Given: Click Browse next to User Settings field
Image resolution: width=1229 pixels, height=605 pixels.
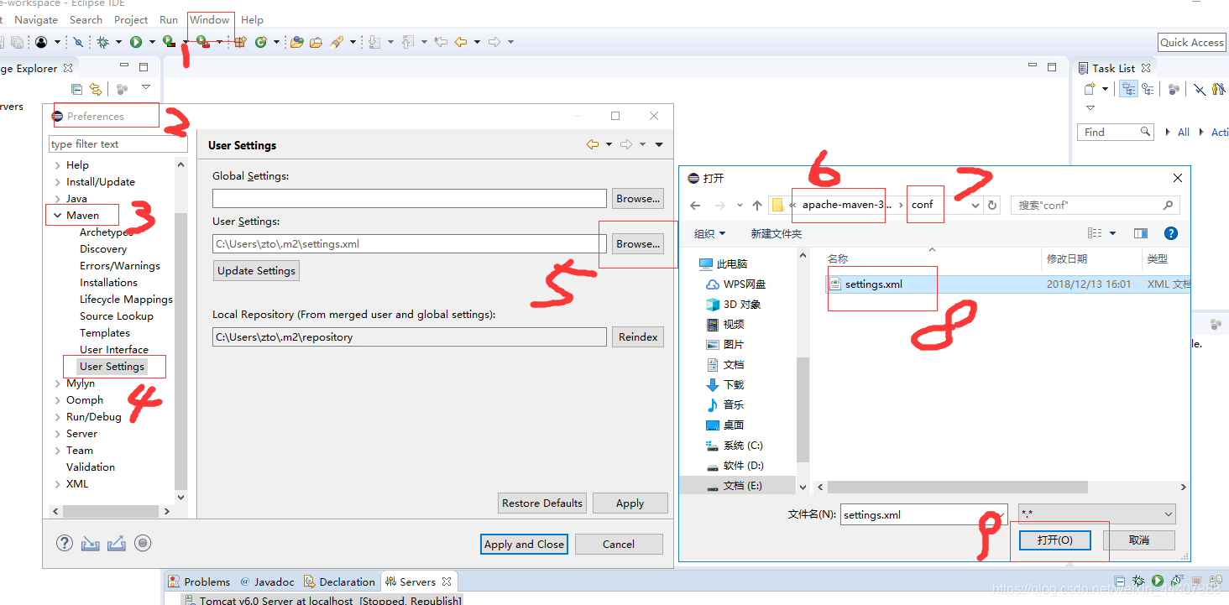Looking at the screenshot, I should pyautogui.click(x=638, y=244).
